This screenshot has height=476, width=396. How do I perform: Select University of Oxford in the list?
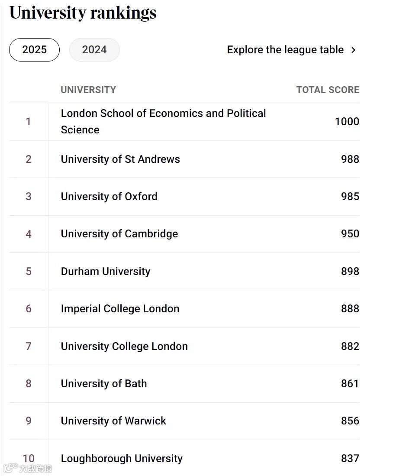(x=109, y=196)
